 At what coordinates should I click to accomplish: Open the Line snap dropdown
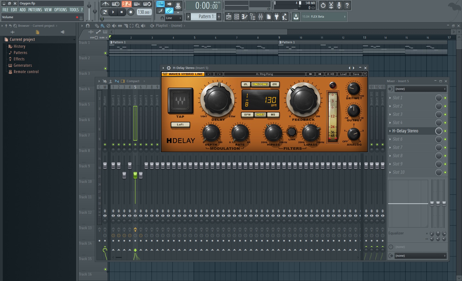tap(174, 18)
